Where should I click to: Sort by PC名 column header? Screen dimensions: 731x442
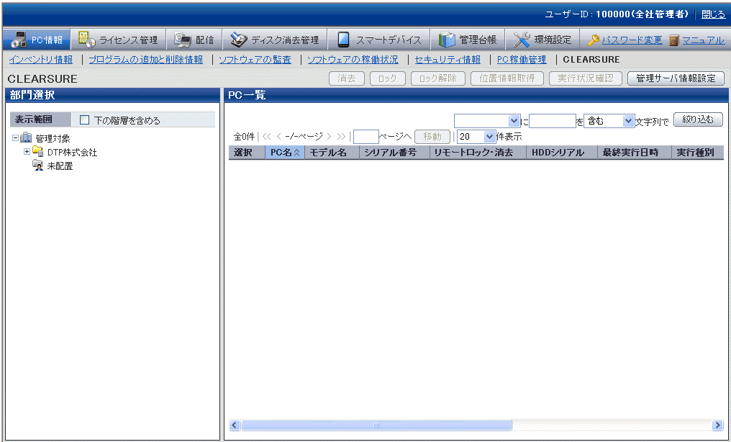tap(285, 153)
